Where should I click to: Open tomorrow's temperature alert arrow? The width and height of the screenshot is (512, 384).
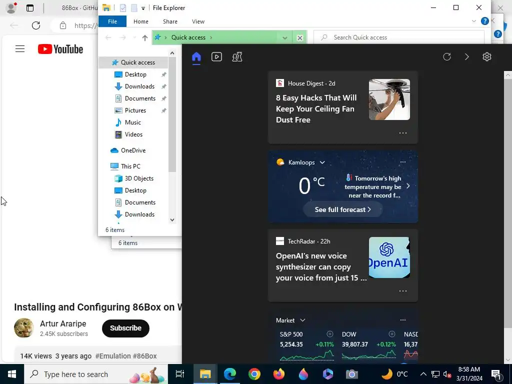coord(408,186)
